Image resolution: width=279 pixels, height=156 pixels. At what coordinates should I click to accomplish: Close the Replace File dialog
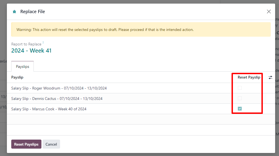tap(269, 11)
